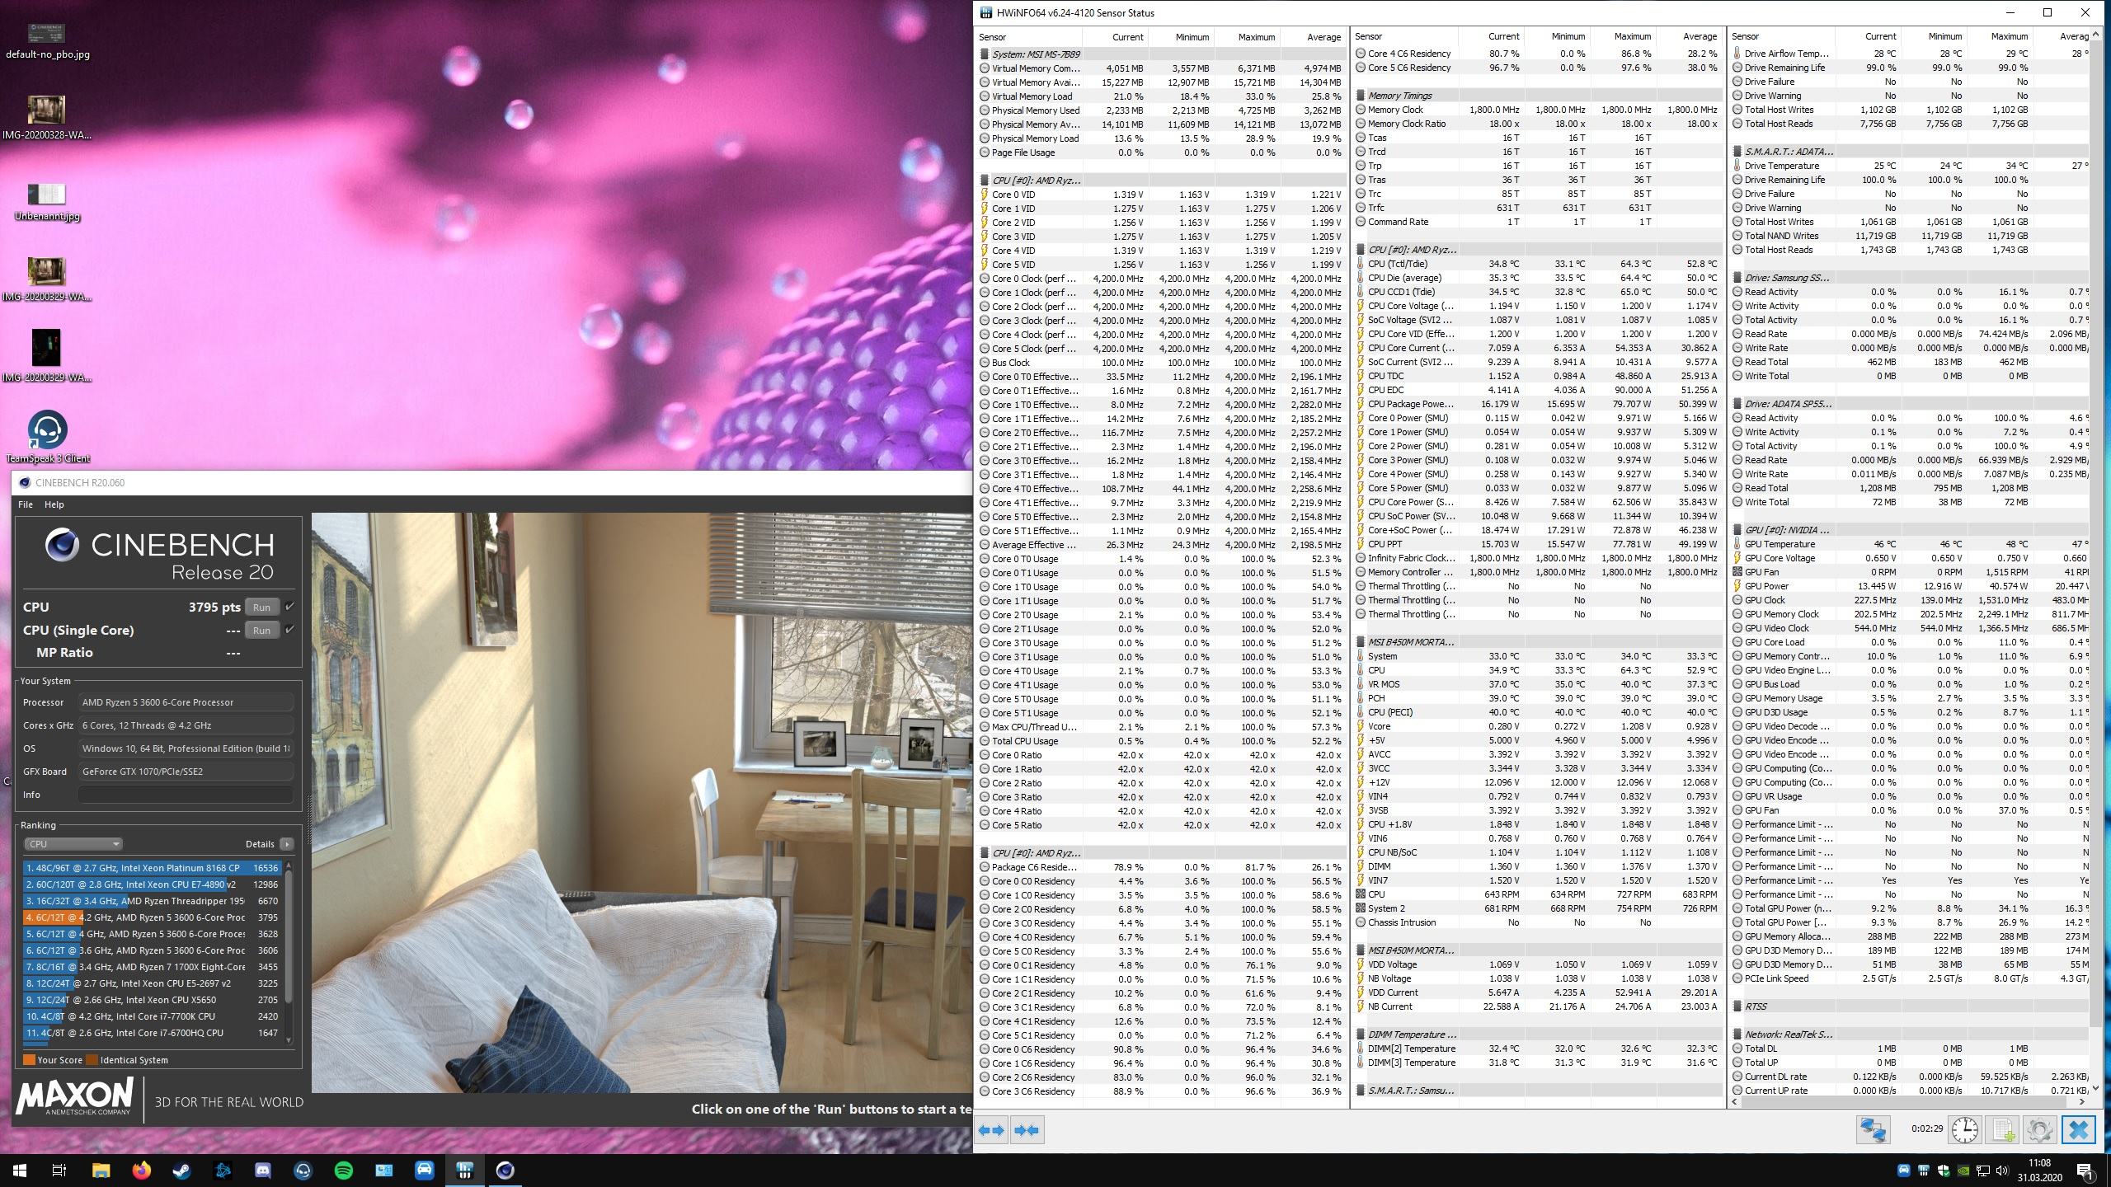Image resolution: width=2111 pixels, height=1187 pixels.
Task: Select the Unbenannt.jpg desktop icon
Action: pyautogui.click(x=47, y=202)
